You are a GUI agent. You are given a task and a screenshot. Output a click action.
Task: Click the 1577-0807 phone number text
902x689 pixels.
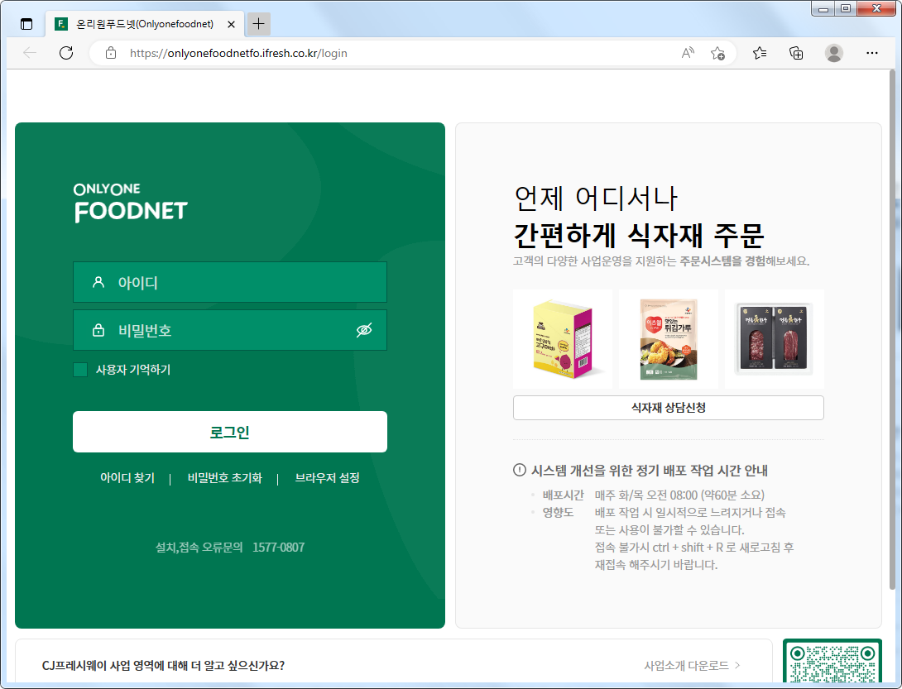pyautogui.click(x=278, y=548)
